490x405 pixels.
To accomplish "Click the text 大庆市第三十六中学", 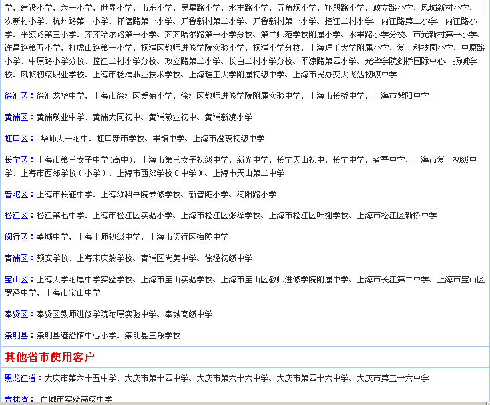I will [393, 378].
